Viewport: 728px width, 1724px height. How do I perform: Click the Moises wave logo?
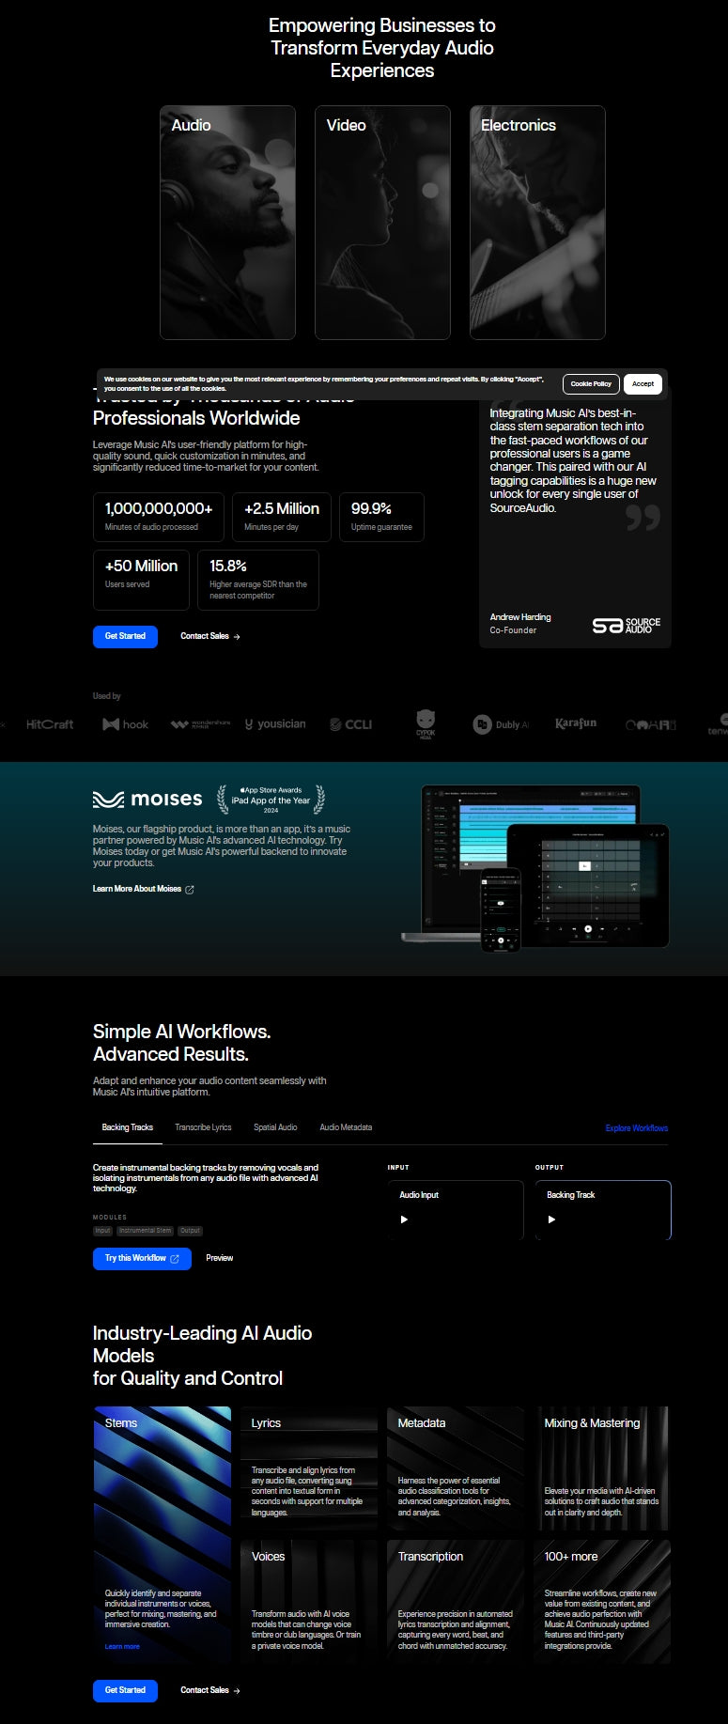(x=147, y=800)
